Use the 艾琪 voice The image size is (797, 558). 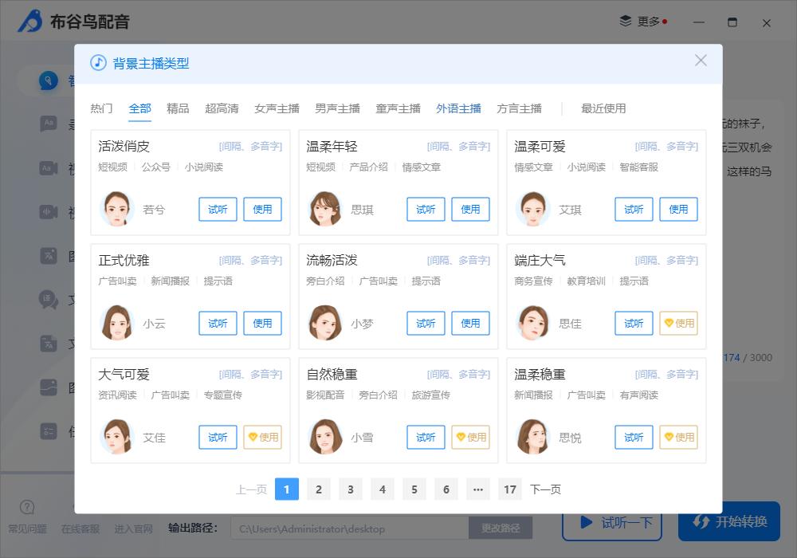[x=678, y=210]
